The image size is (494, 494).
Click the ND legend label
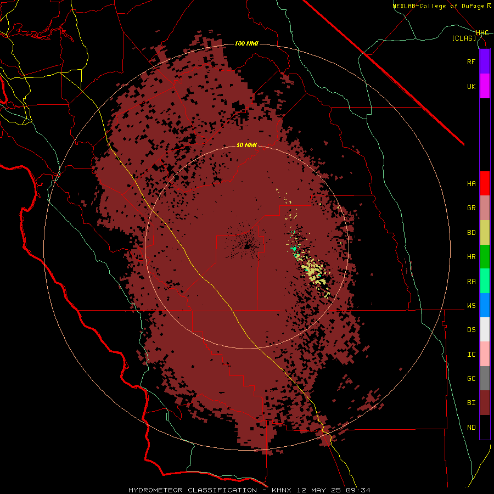(471, 427)
